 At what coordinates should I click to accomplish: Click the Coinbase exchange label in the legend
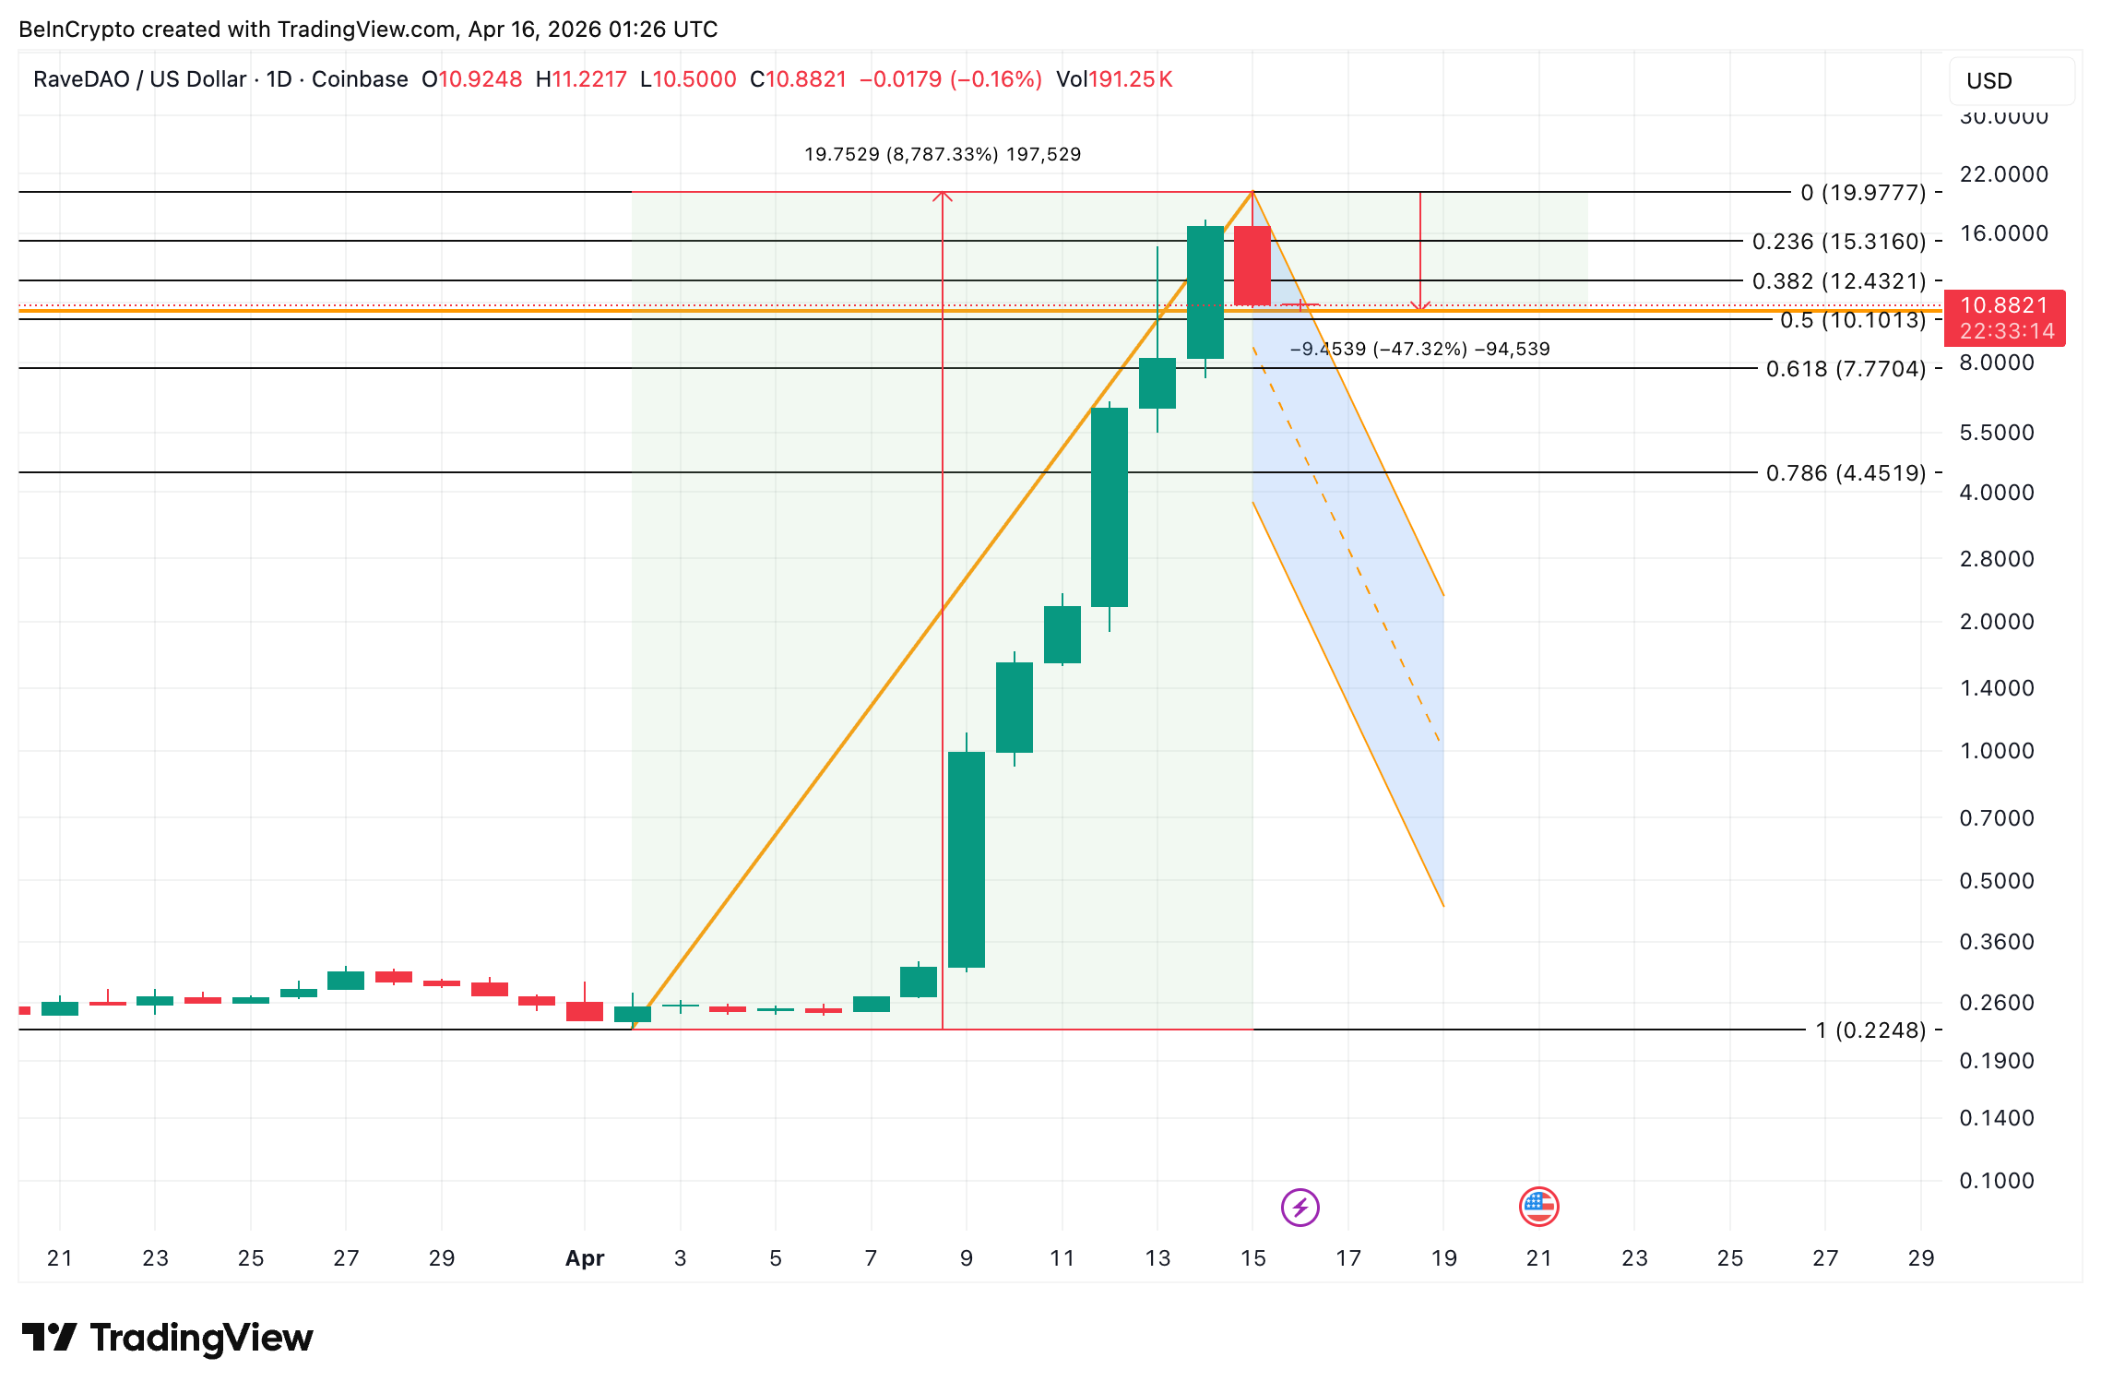click(359, 79)
